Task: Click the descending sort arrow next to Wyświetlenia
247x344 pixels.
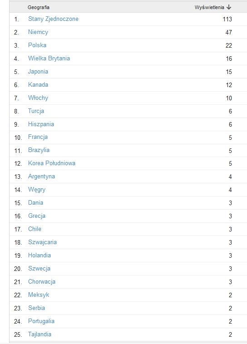Action: [229, 7]
